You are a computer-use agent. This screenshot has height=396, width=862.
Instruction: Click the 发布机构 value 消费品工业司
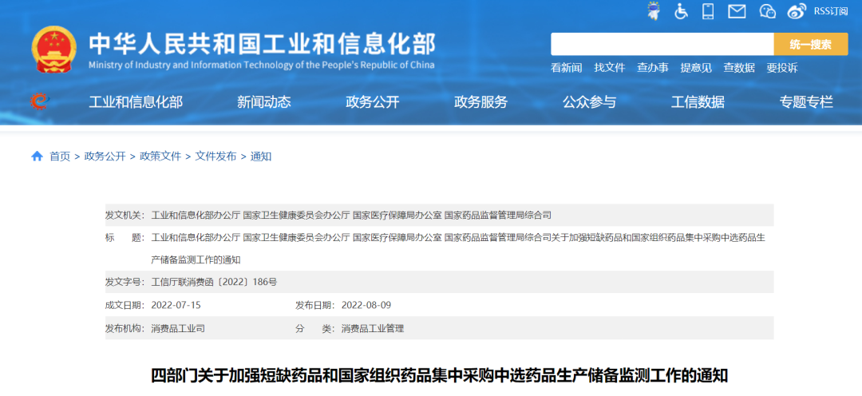tap(178, 329)
